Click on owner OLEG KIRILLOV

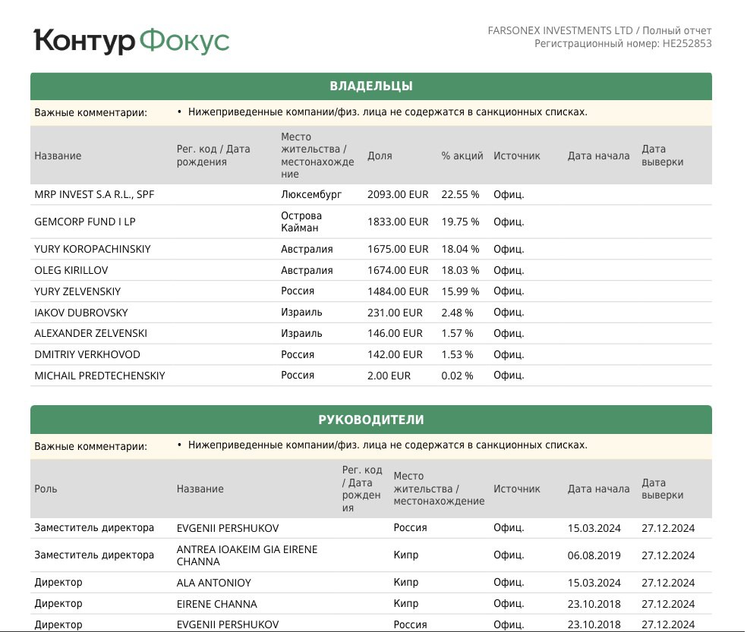click(72, 270)
